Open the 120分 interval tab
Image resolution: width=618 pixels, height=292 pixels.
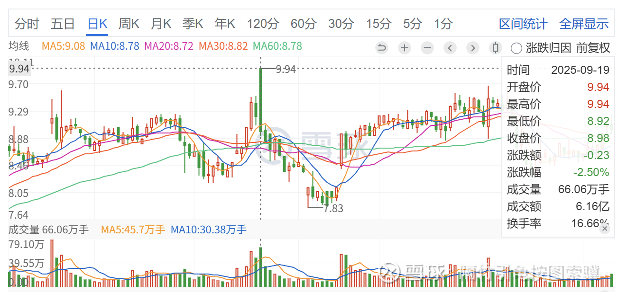point(263,24)
